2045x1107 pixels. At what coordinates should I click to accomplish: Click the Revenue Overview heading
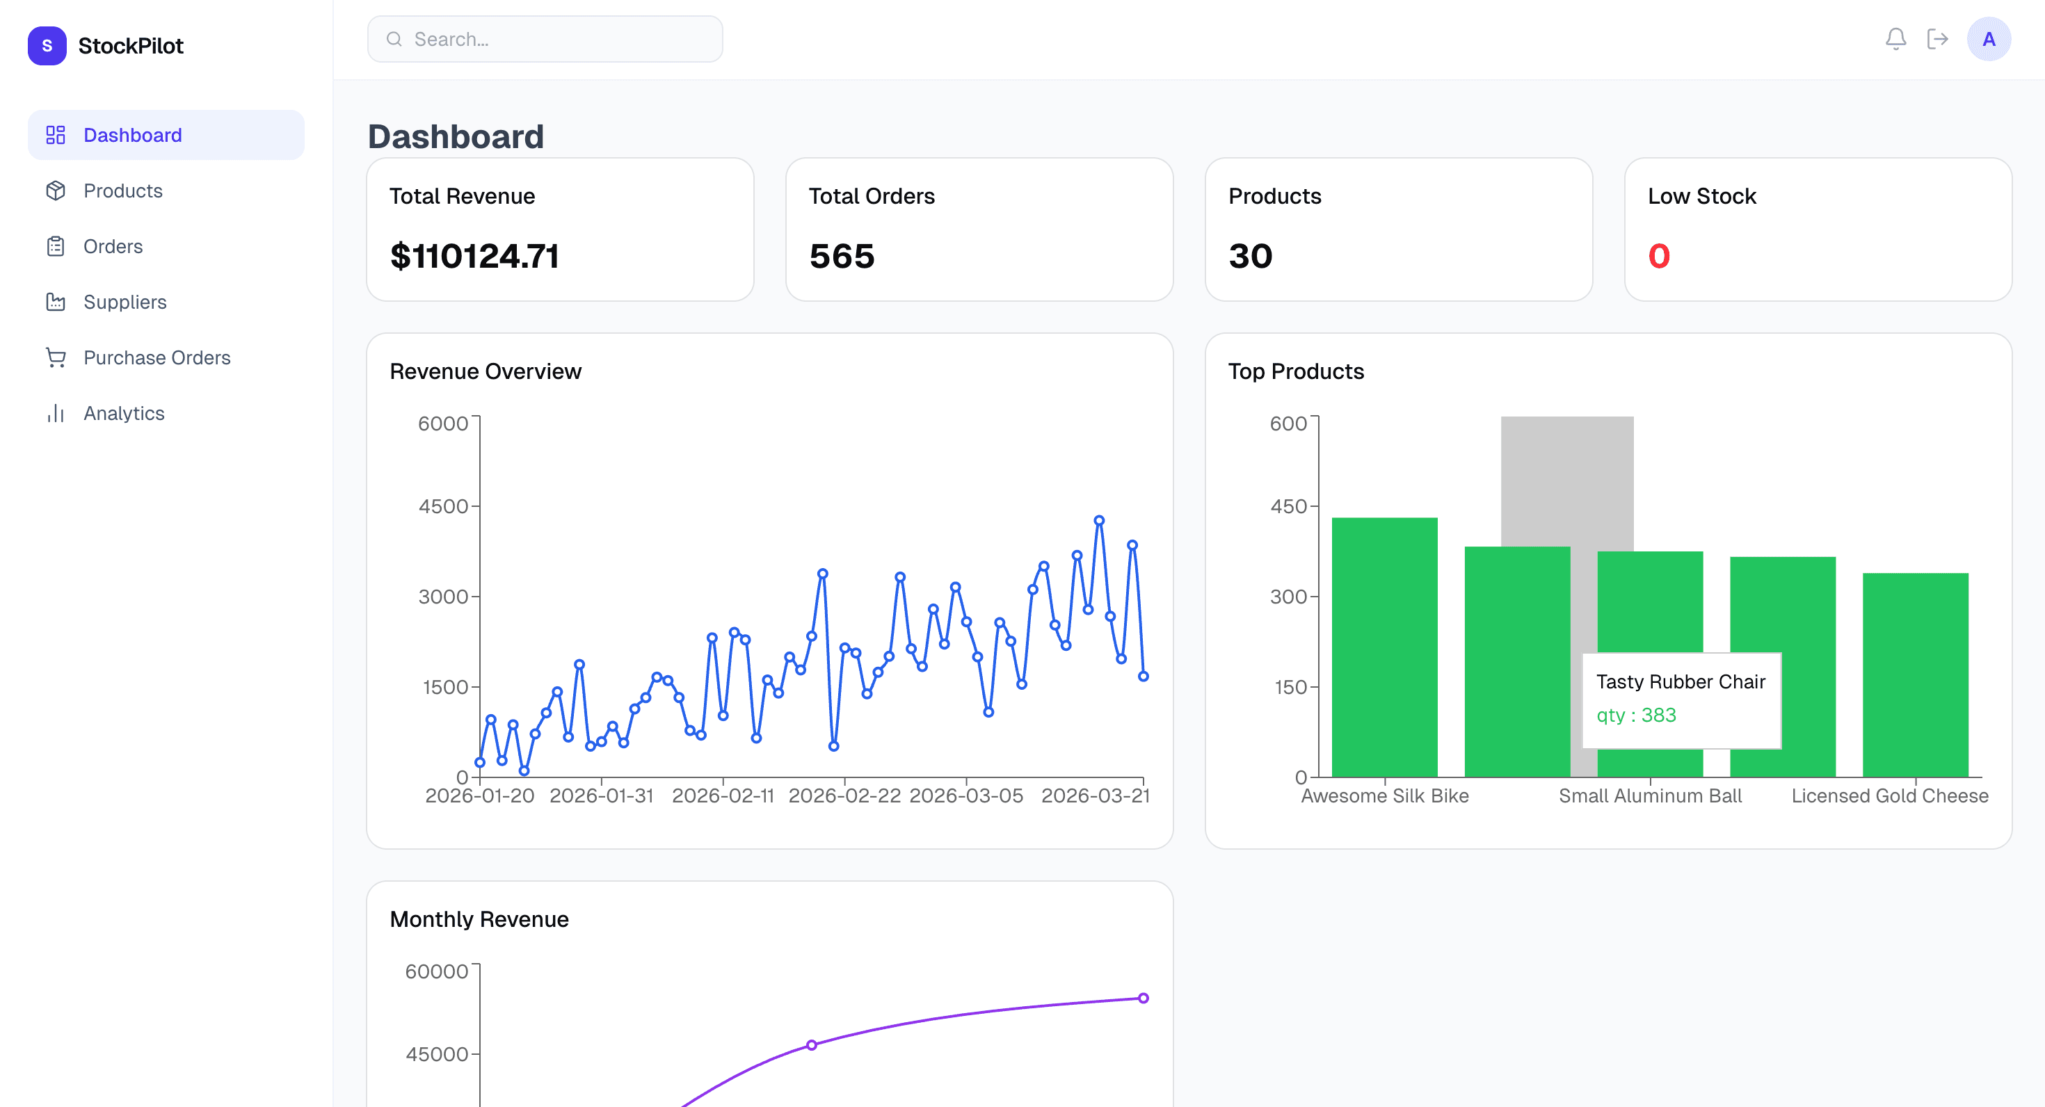point(485,371)
